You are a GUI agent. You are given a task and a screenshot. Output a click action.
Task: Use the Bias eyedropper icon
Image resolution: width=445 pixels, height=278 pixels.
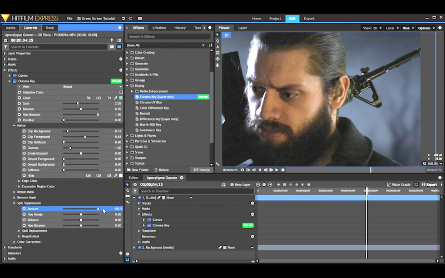click(116, 176)
